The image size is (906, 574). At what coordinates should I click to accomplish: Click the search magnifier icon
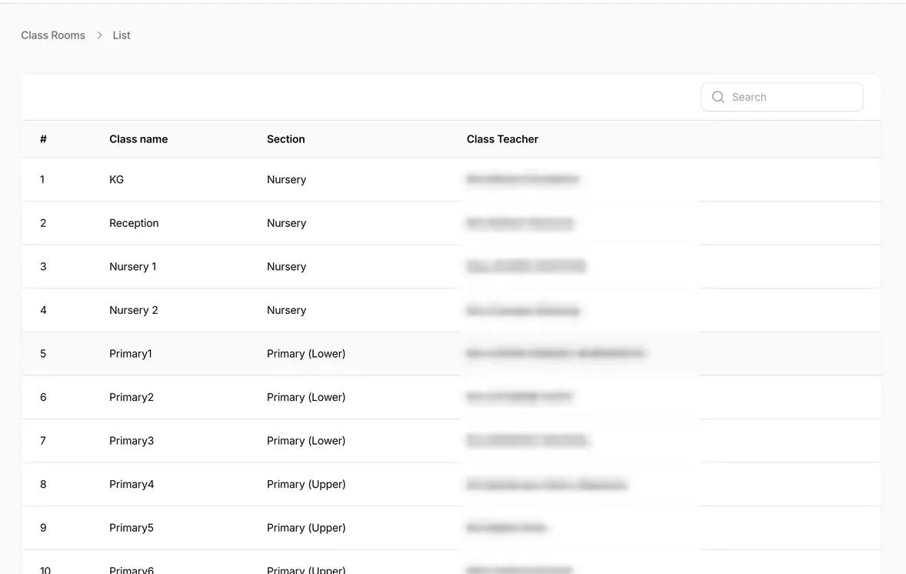pyautogui.click(x=718, y=97)
